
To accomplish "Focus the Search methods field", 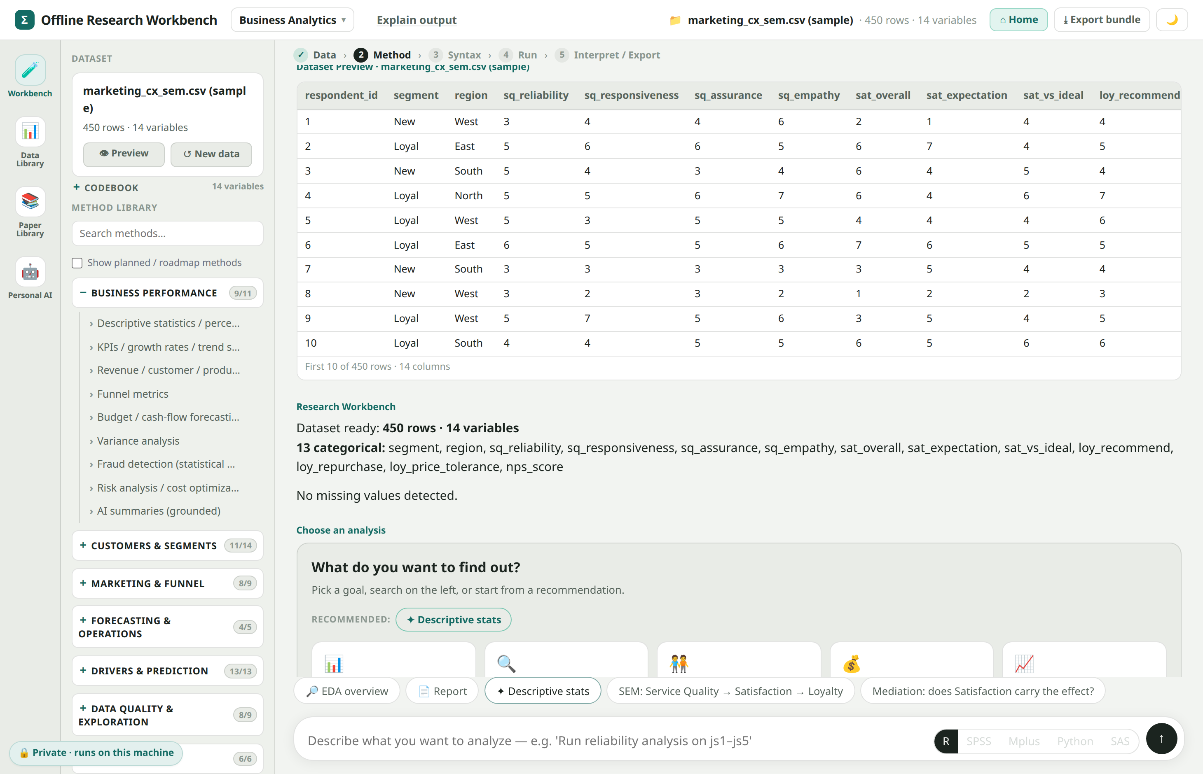I will pyautogui.click(x=168, y=234).
